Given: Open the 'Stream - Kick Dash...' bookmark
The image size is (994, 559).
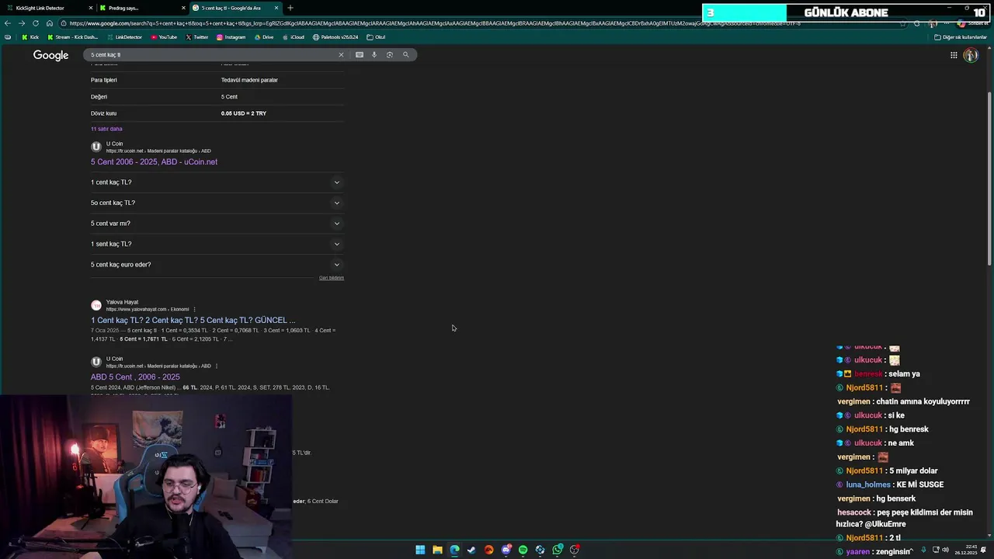Looking at the screenshot, I should [x=73, y=37].
